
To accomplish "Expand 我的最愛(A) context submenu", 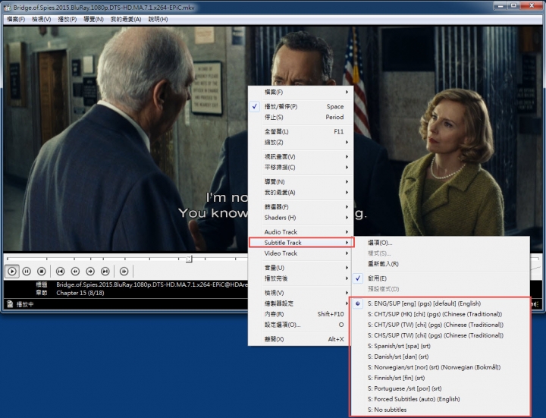I will [x=301, y=193].
